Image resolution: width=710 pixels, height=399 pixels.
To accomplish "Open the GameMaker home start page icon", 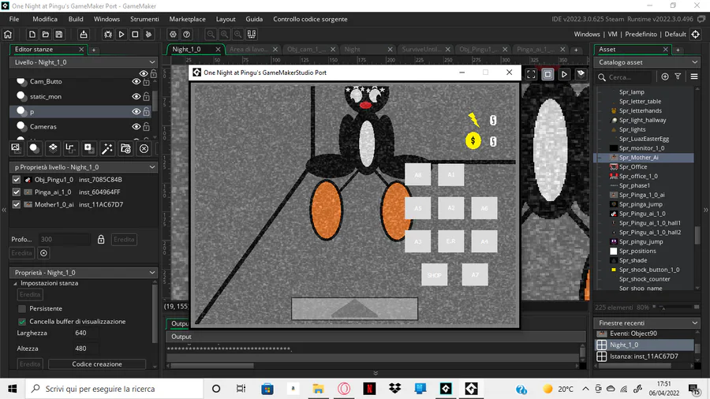I will [x=8, y=35].
